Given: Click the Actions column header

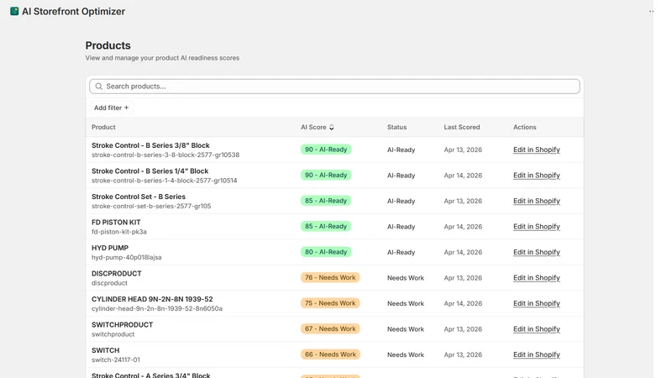Looking at the screenshot, I should click(524, 128).
